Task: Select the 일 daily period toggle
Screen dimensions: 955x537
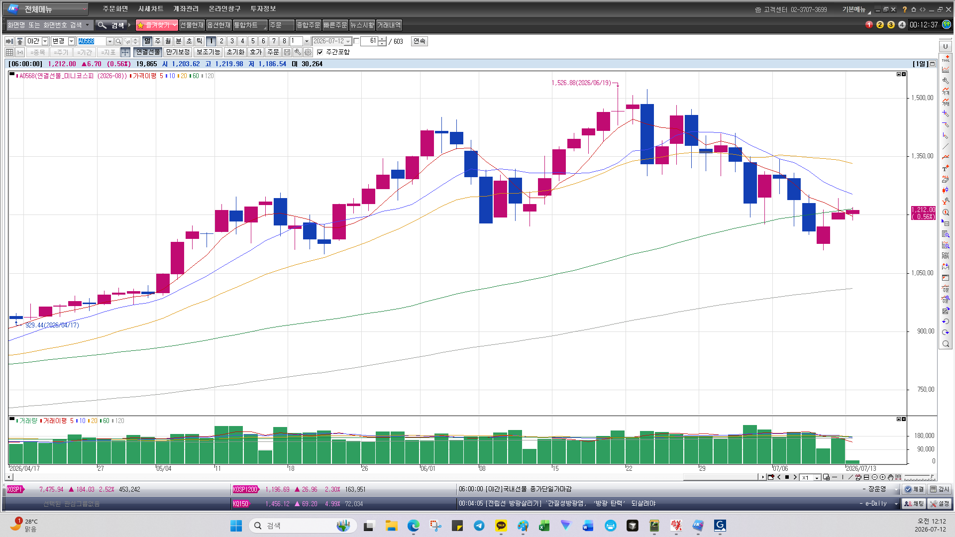Action: (147, 41)
